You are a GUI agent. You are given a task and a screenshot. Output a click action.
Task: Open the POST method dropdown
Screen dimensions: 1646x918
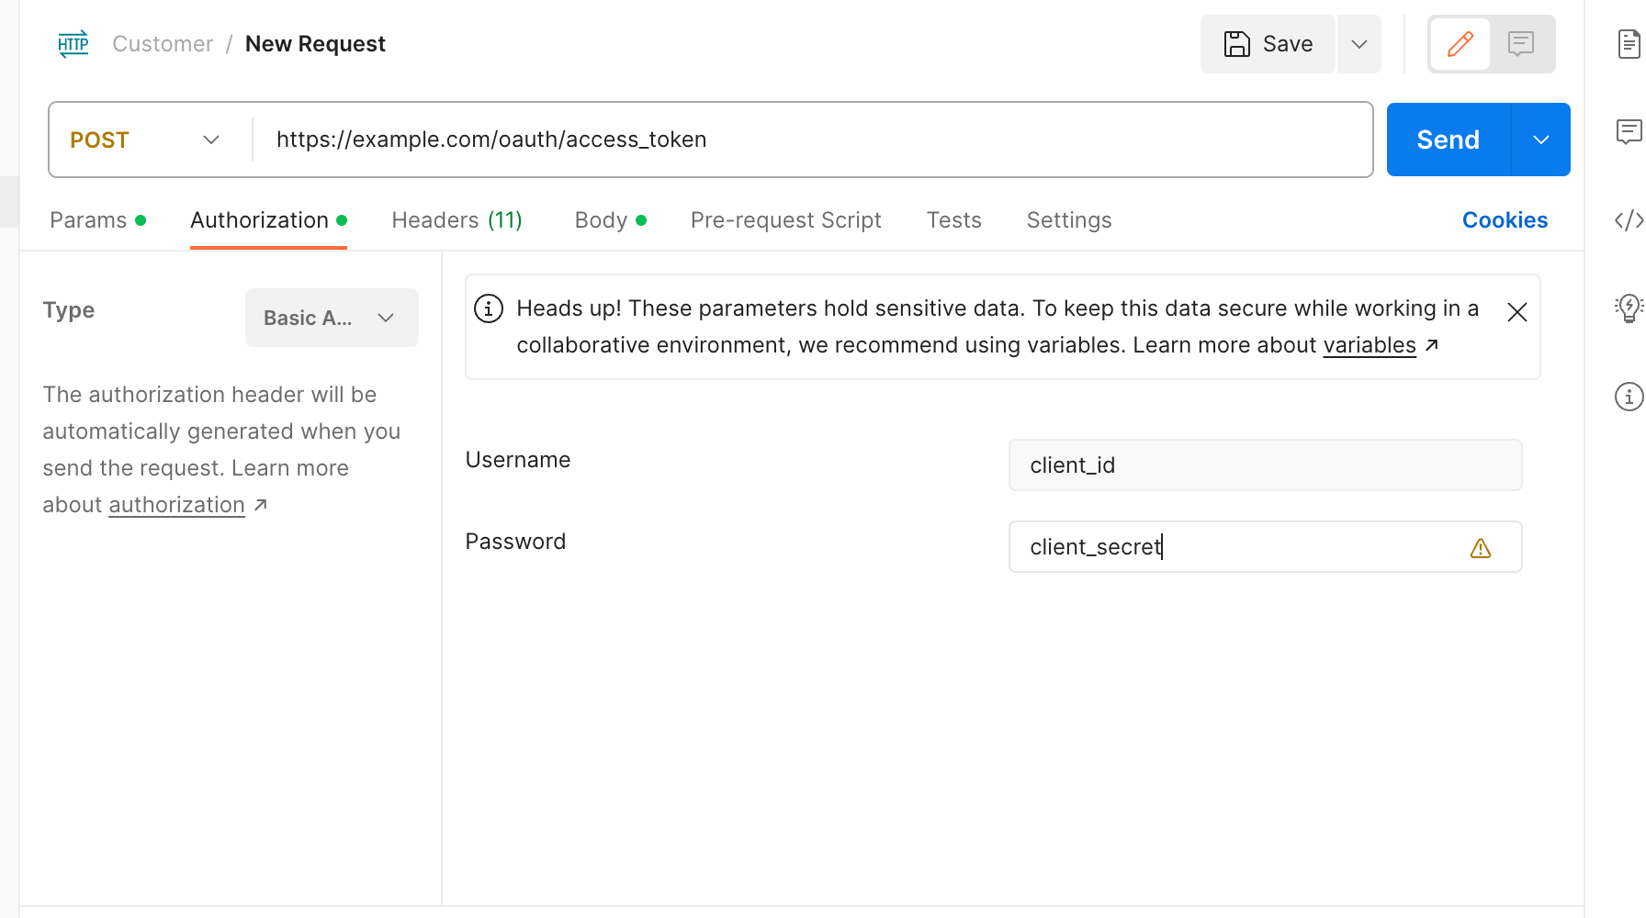click(x=147, y=140)
